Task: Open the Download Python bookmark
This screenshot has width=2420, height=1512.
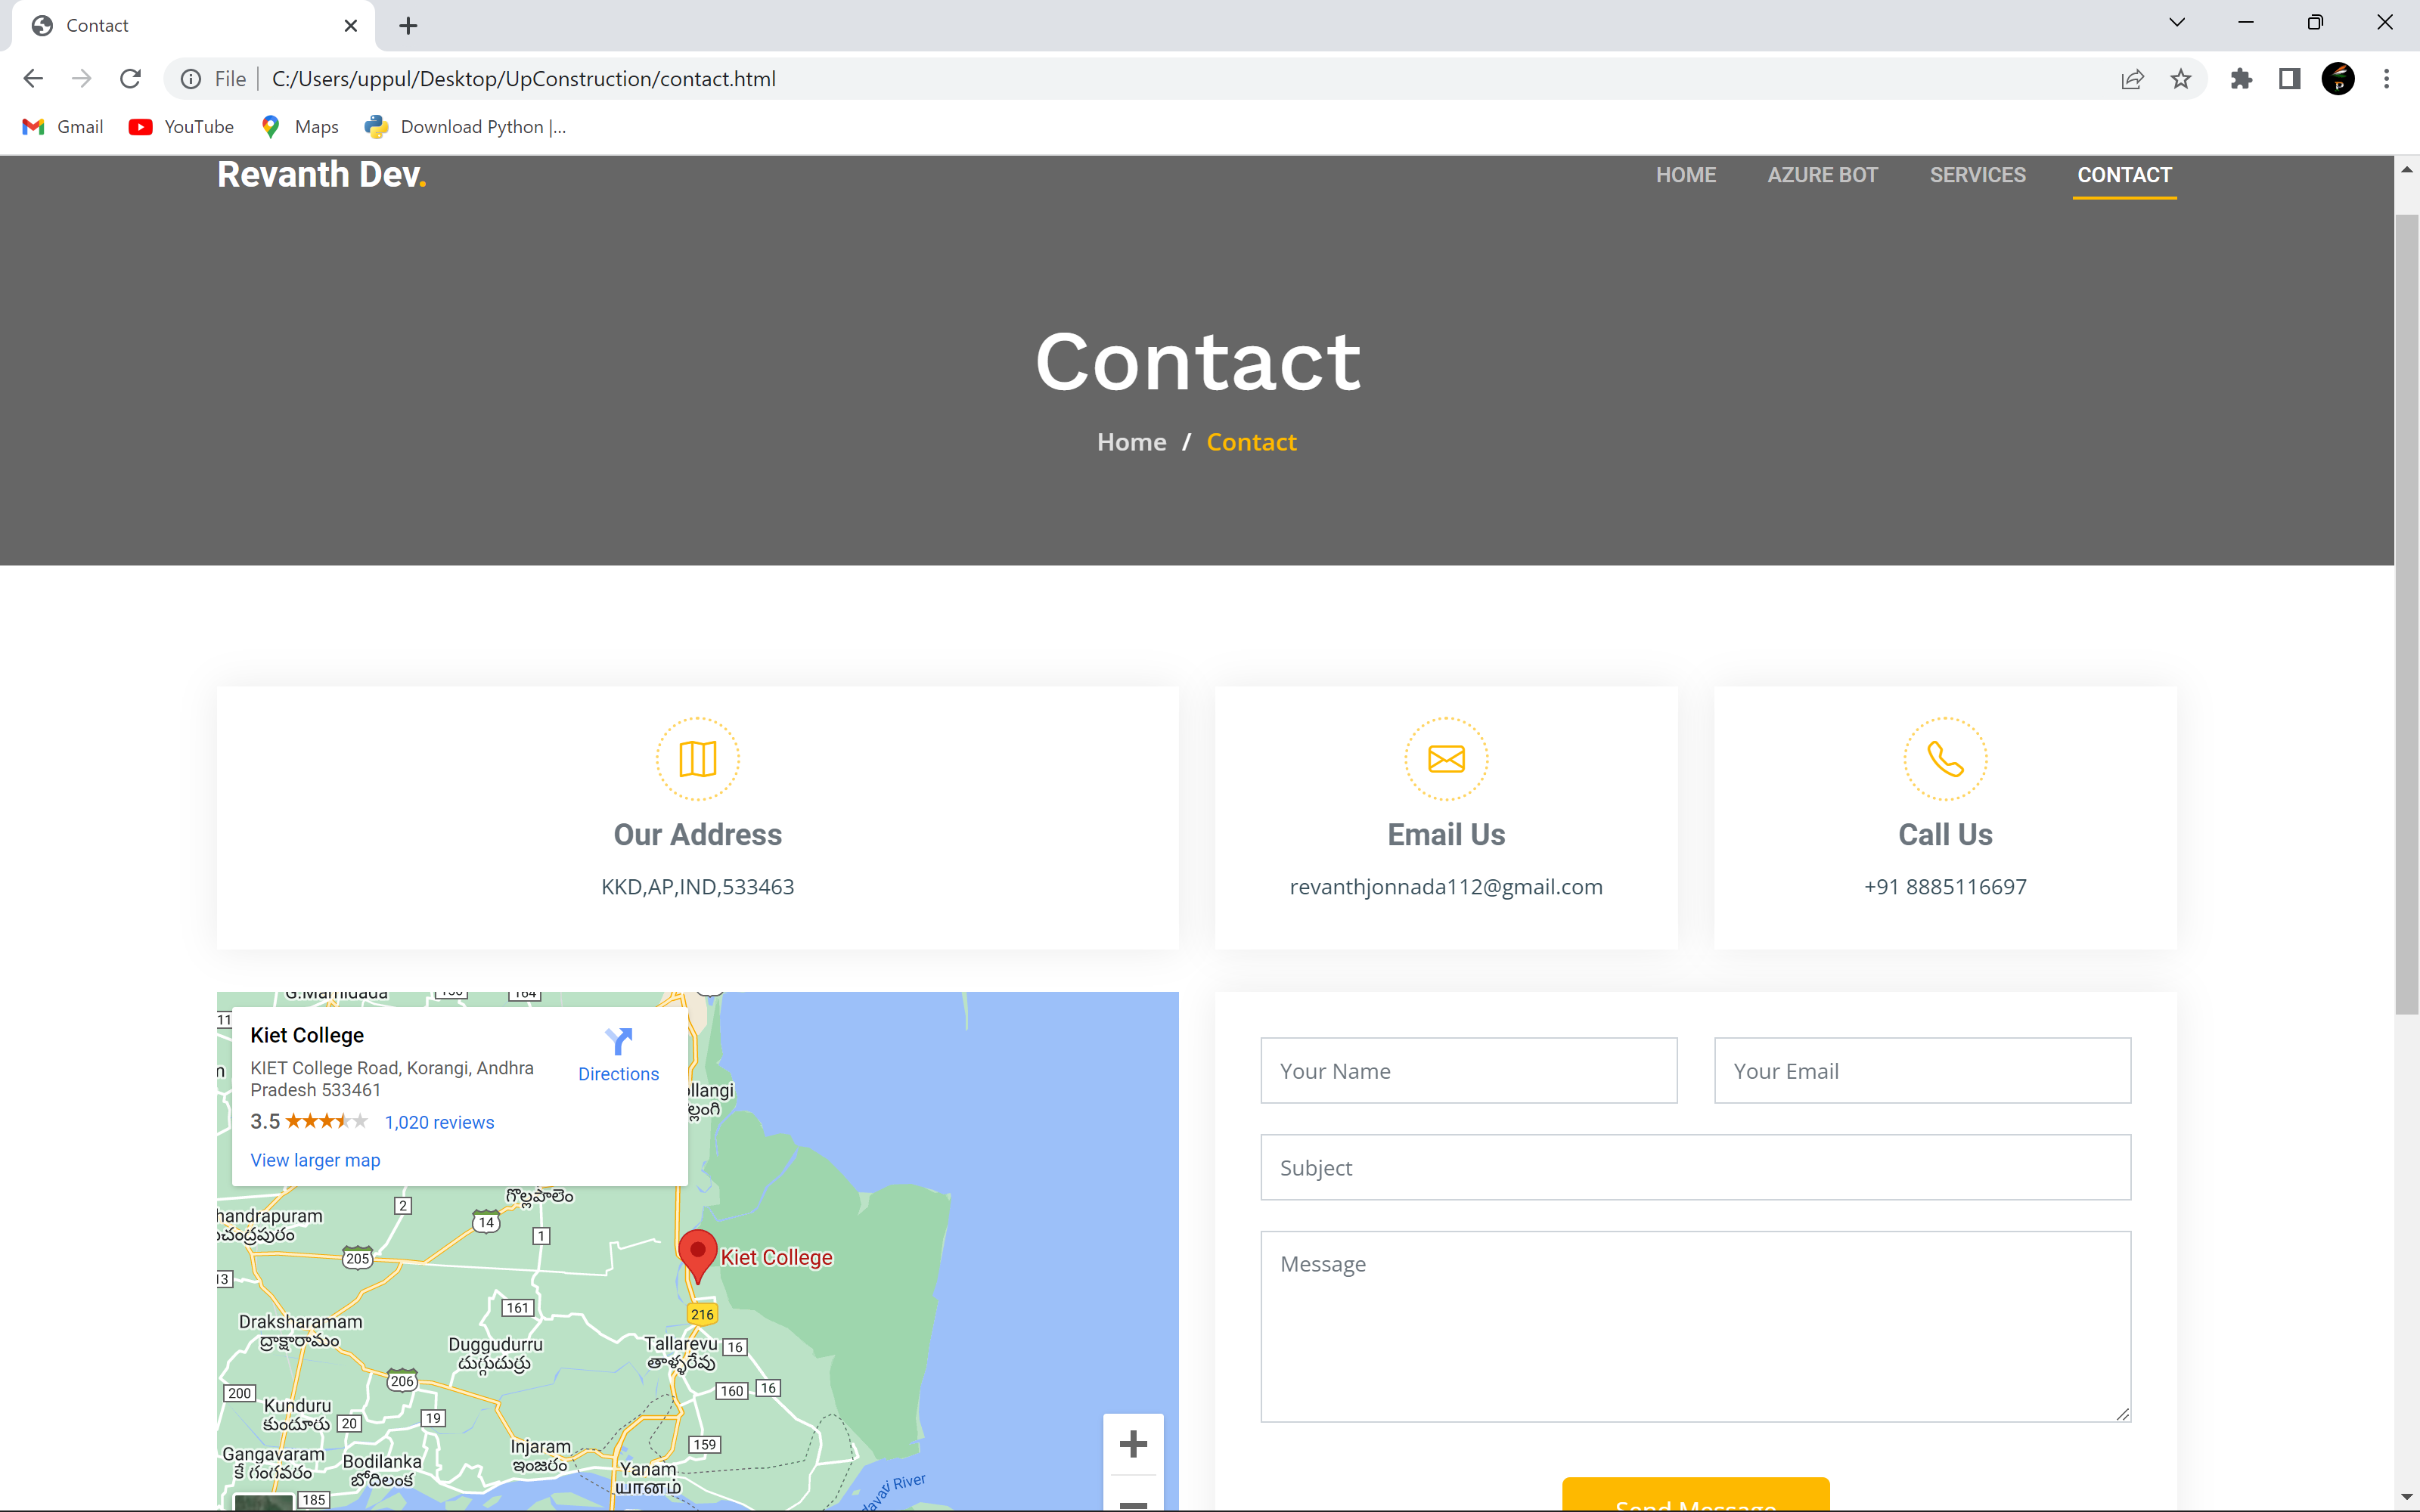Action: pyautogui.click(x=465, y=126)
